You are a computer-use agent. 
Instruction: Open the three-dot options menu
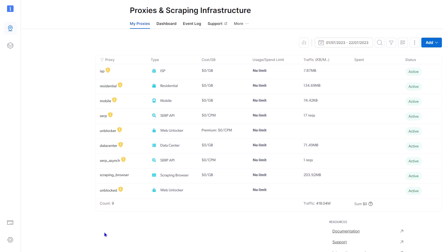(414, 43)
